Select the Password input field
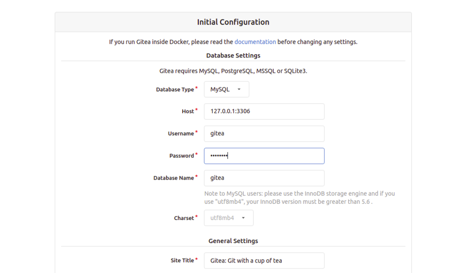 click(x=264, y=156)
